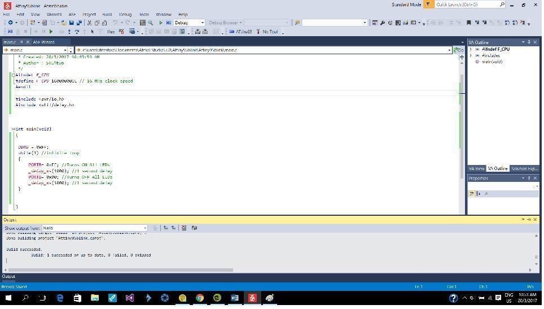Viewport: 544px width, 309px height.
Task: Select the Output tab at bottom
Action: tap(8, 276)
